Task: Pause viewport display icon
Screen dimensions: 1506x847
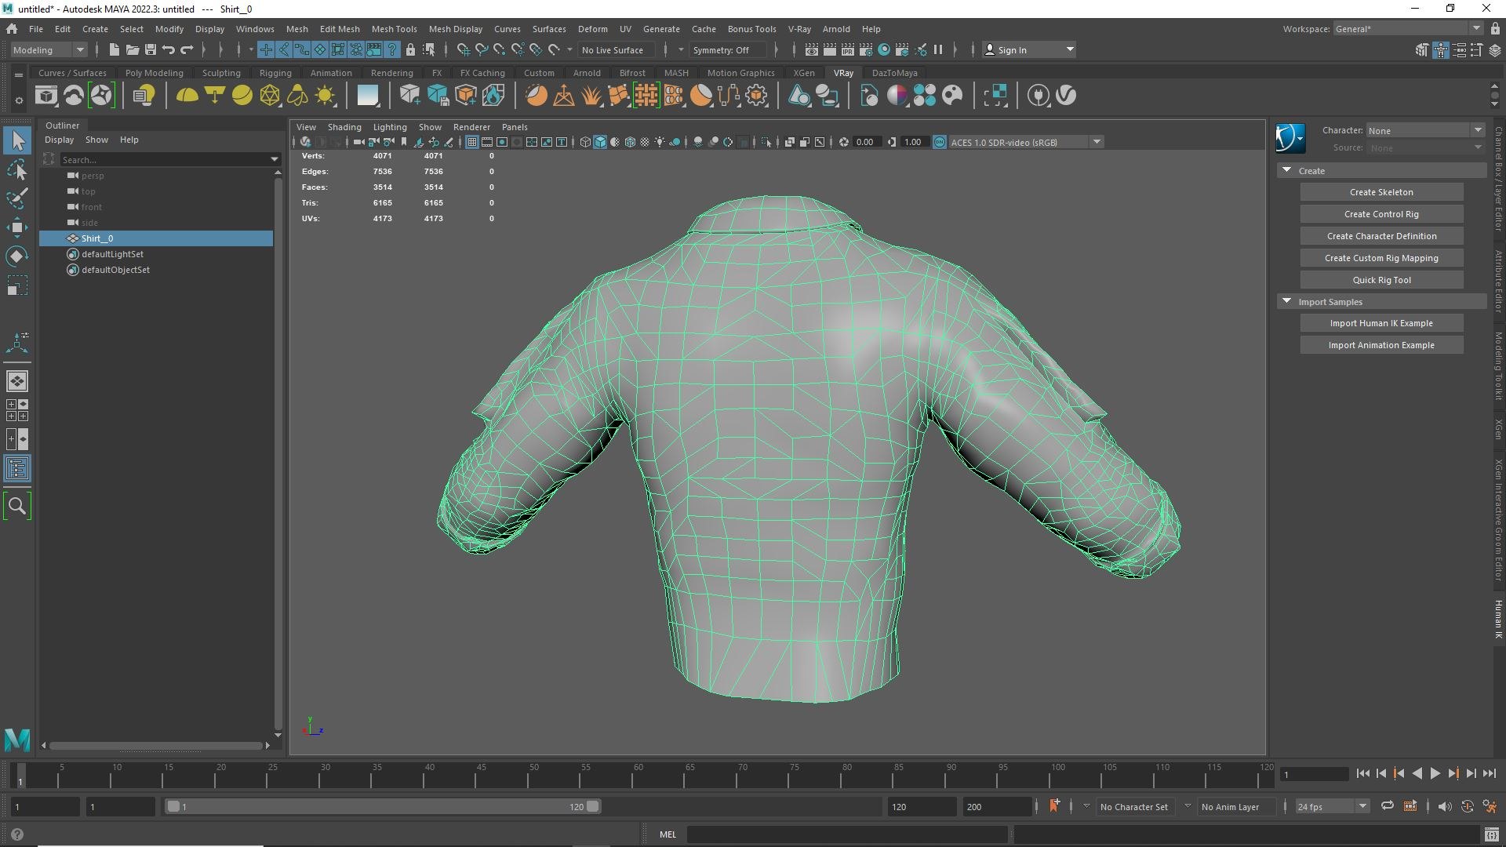Action: [x=938, y=49]
